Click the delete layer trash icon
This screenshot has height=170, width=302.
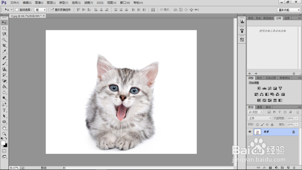[x=294, y=168]
